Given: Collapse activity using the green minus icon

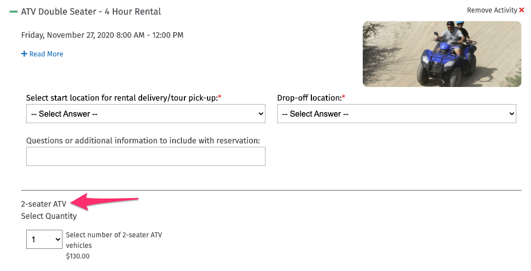Looking at the screenshot, I should click(13, 12).
